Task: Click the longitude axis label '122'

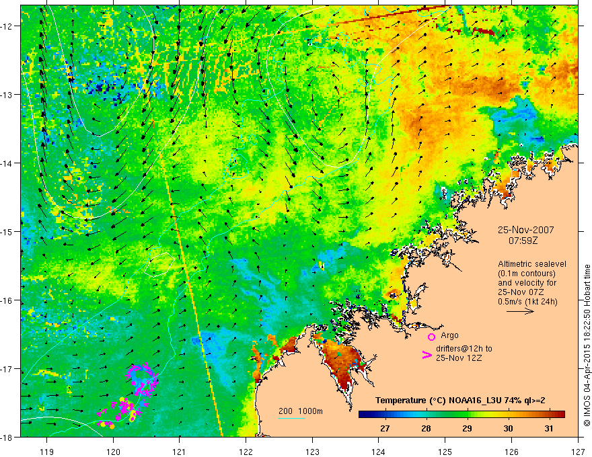Action: [x=246, y=452]
